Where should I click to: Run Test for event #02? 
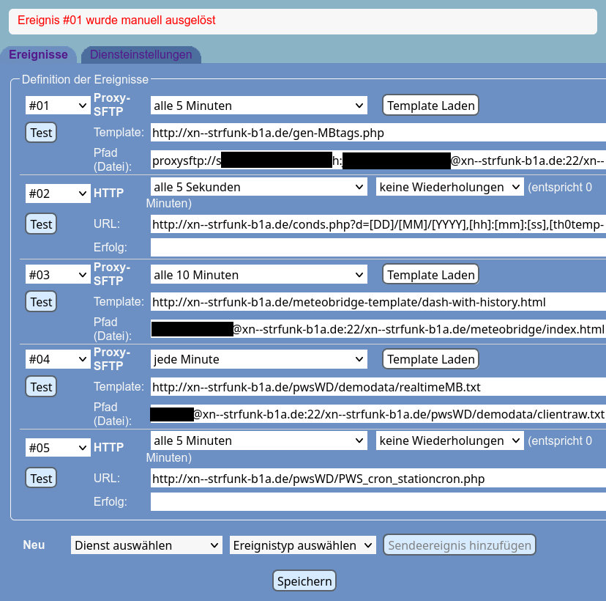(41, 224)
